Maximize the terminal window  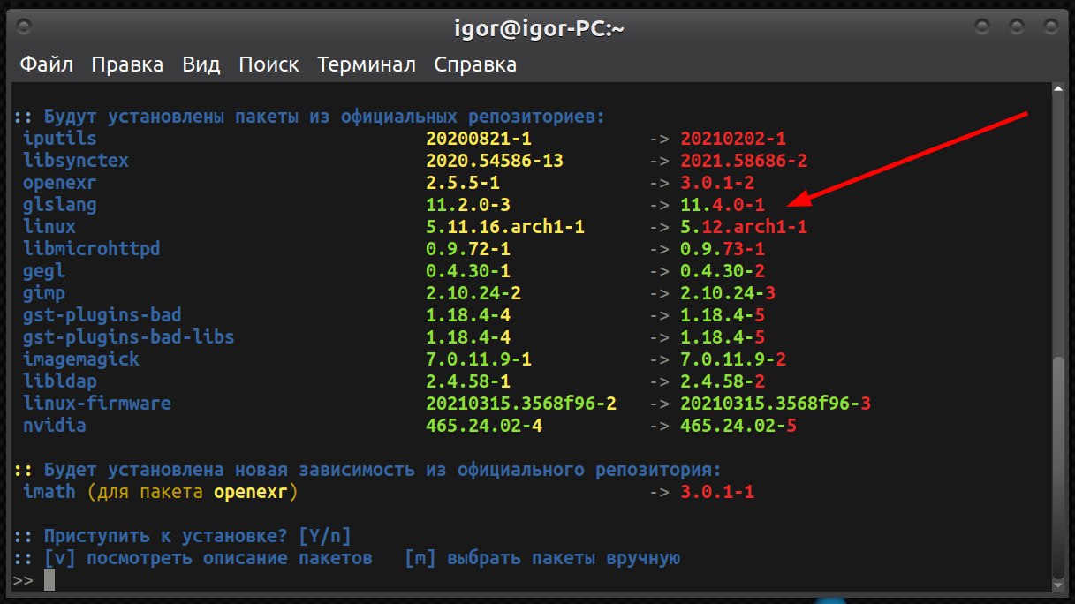coord(1016,27)
